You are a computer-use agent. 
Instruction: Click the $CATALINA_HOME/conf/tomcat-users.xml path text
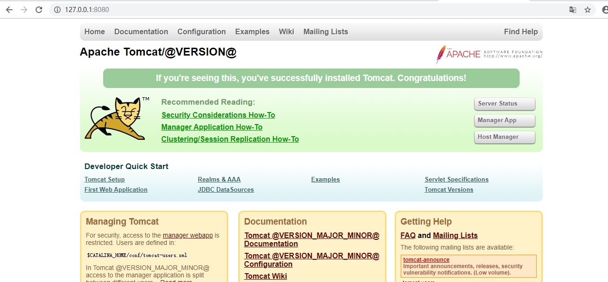(137, 255)
